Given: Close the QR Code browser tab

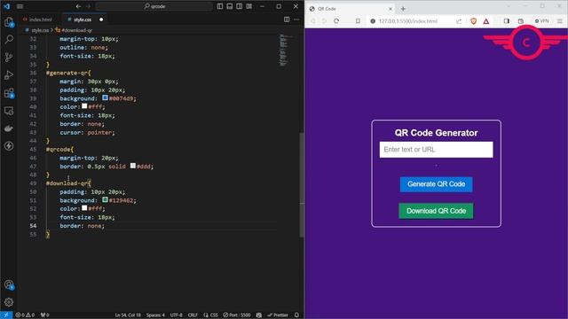Looking at the screenshot, I should coord(390,9).
